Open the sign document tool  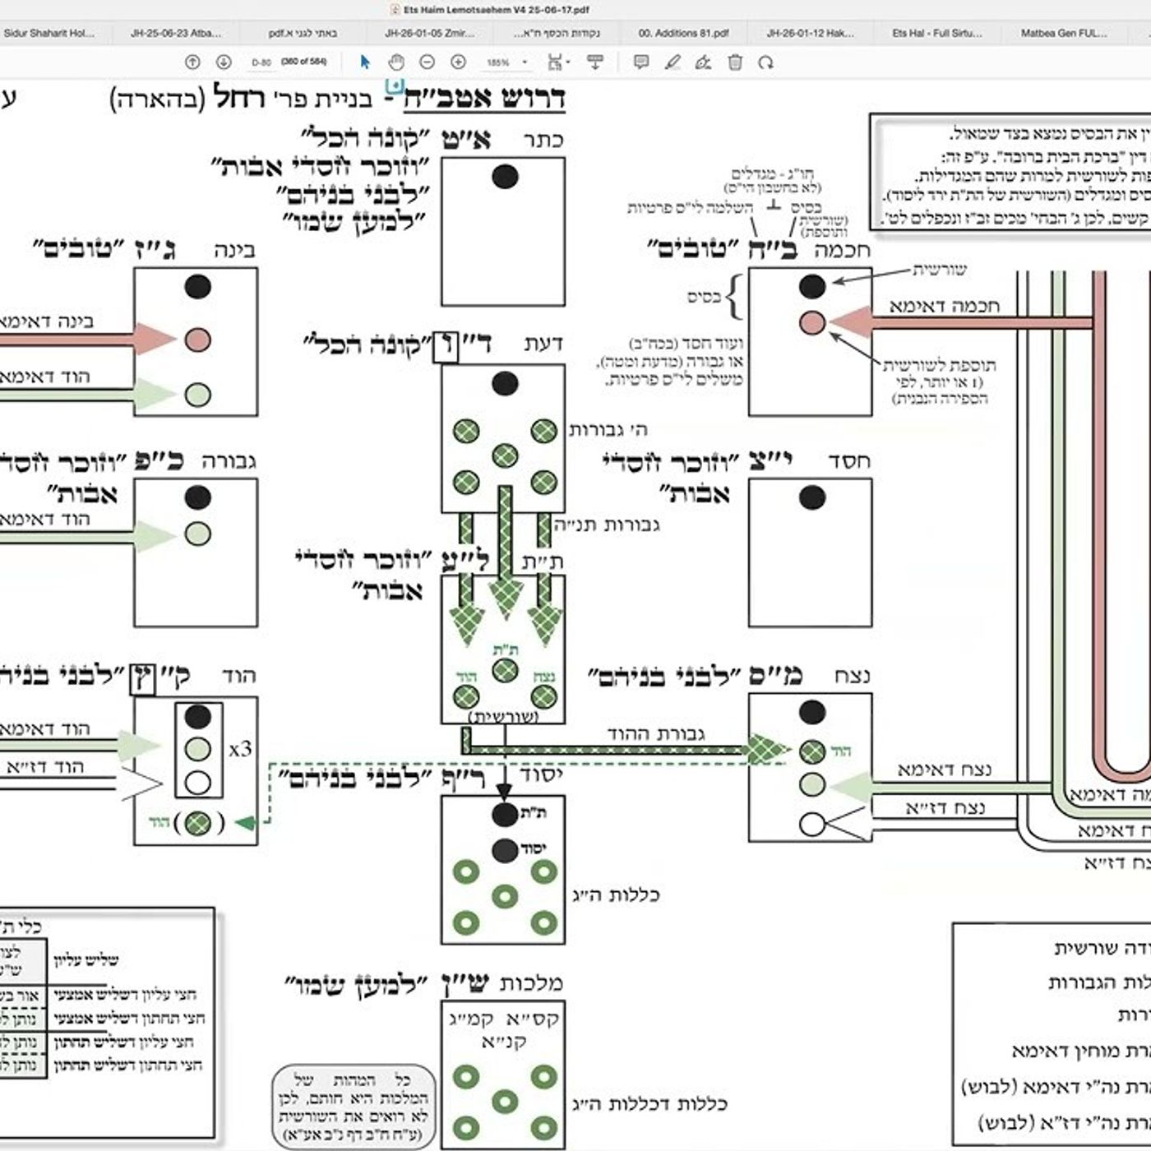point(703,62)
